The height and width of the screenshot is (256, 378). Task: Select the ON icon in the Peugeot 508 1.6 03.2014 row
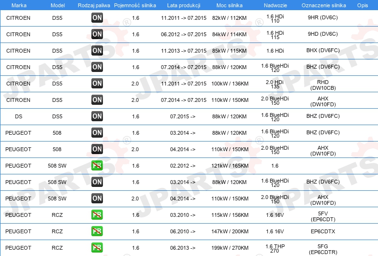[x=97, y=132]
